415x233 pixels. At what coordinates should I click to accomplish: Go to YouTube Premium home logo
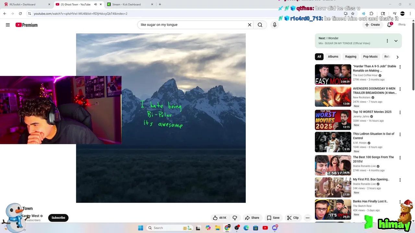pos(26,25)
